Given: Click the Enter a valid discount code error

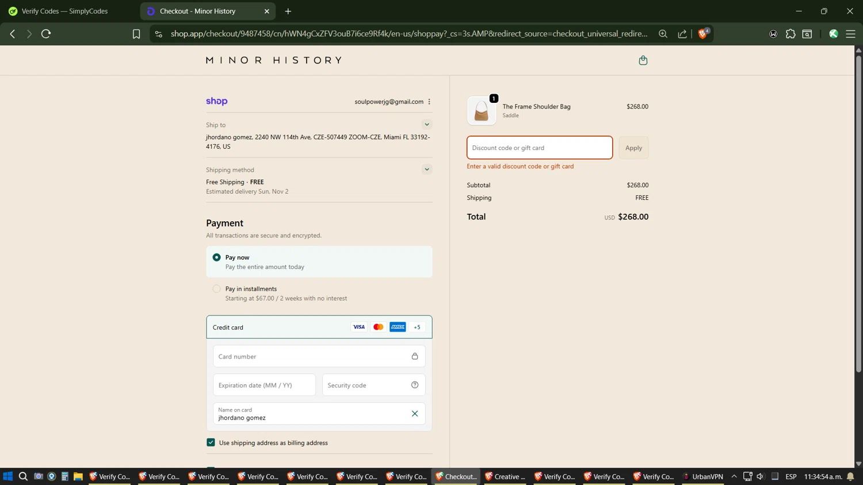Looking at the screenshot, I should [x=520, y=166].
